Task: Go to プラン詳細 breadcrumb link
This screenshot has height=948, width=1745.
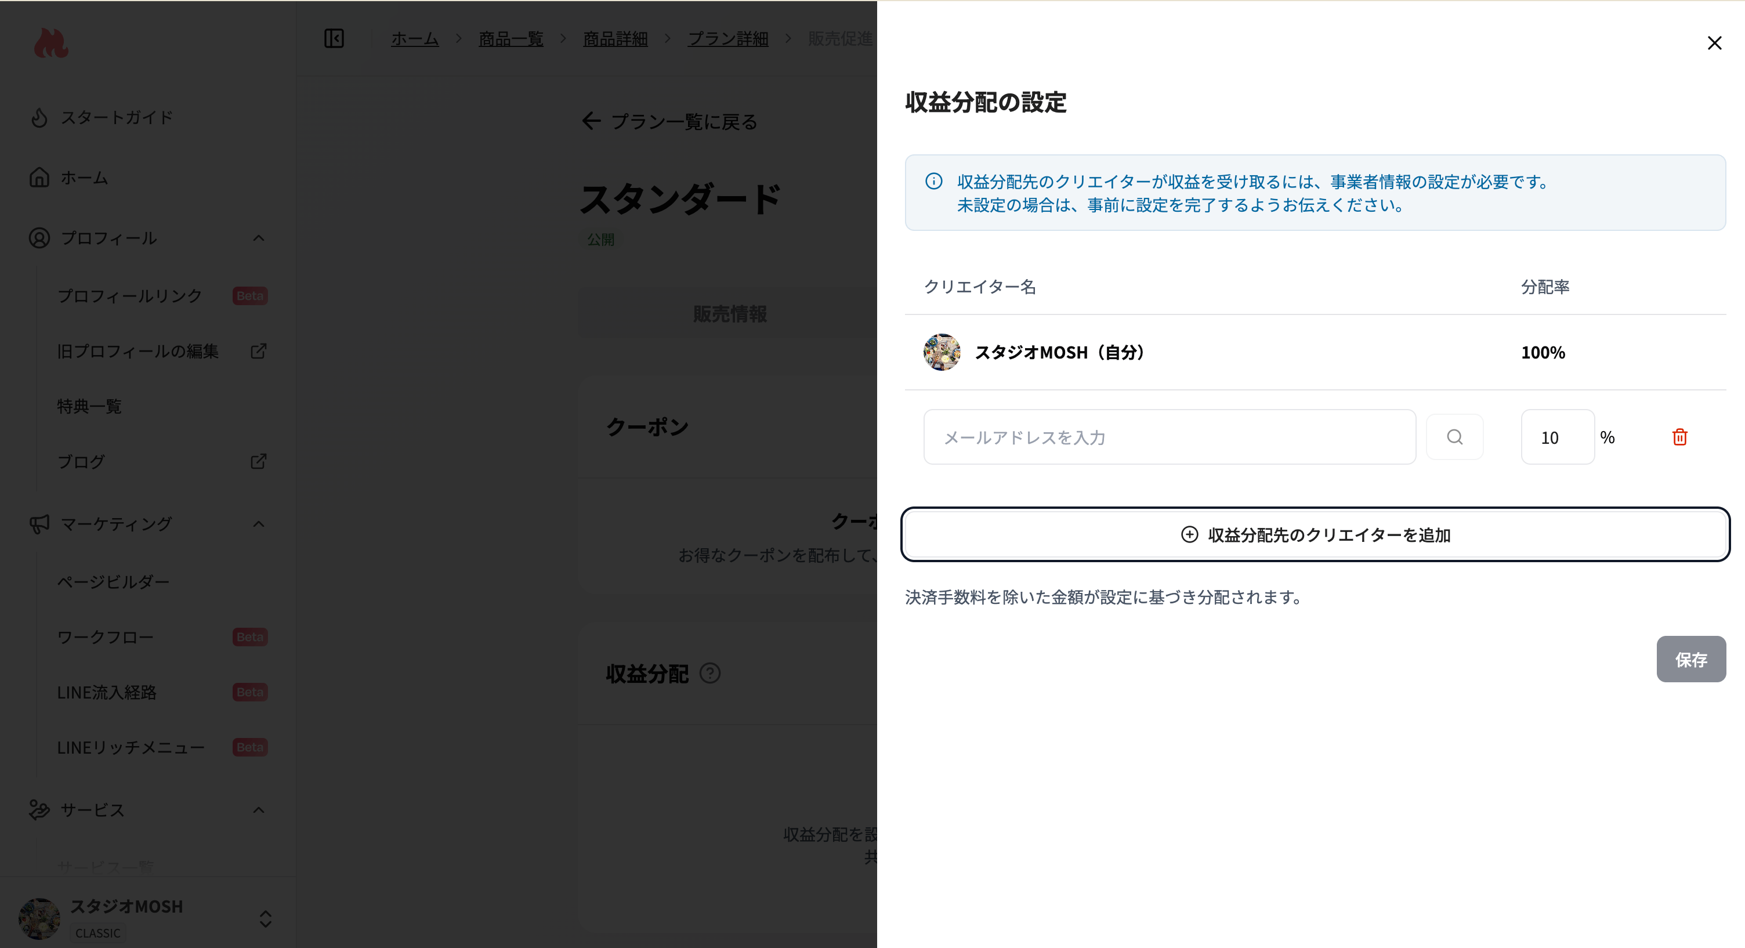Action: click(x=727, y=39)
